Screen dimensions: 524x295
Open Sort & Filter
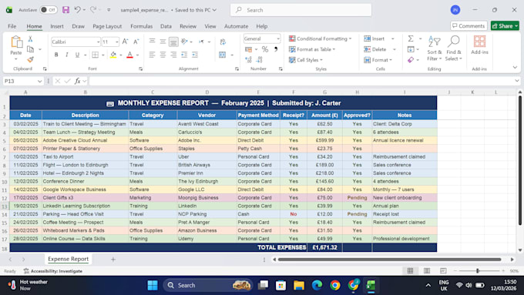coord(434,49)
